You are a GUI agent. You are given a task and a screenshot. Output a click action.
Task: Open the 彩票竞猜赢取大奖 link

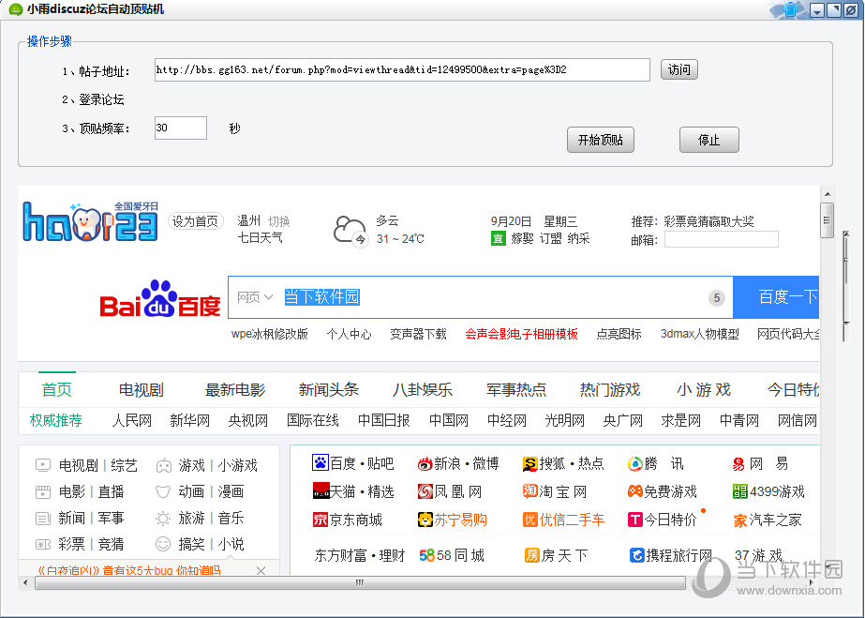(708, 222)
